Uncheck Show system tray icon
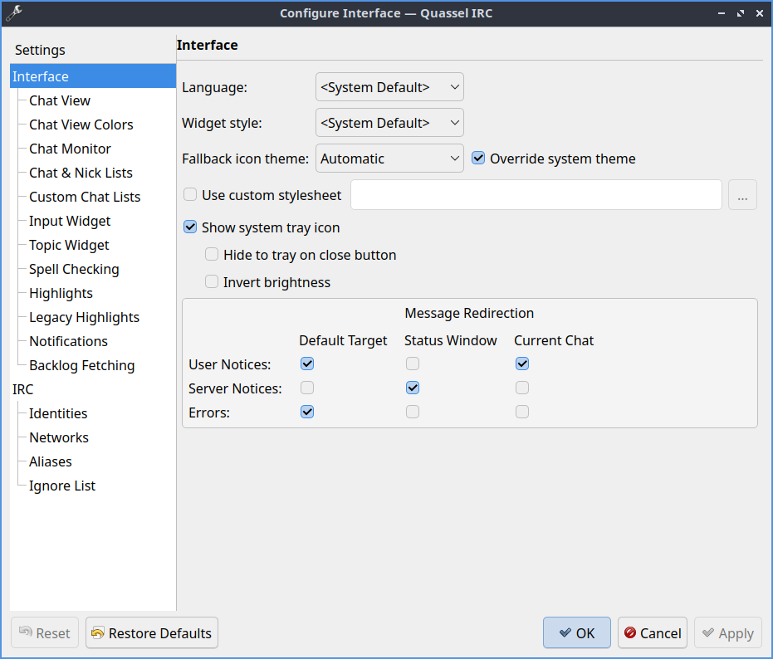This screenshot has width=773, height=659. tap(190, 227)
